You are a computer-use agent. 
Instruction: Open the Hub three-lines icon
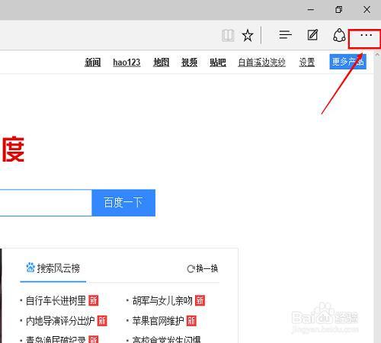tap(285, 35)
